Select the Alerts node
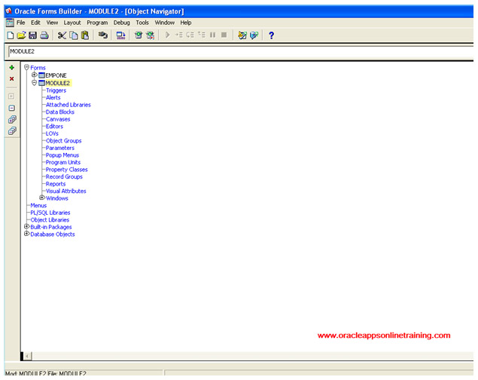This screenshot has width=478, height=380. (x=53, y=97)
